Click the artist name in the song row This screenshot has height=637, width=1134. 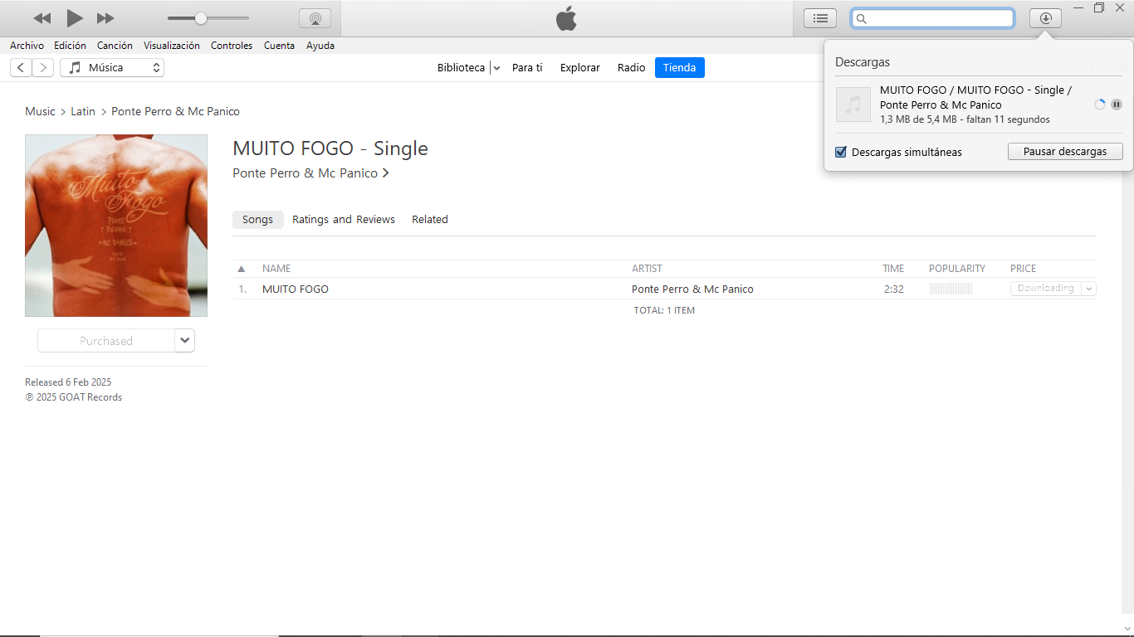click(692, 289)
